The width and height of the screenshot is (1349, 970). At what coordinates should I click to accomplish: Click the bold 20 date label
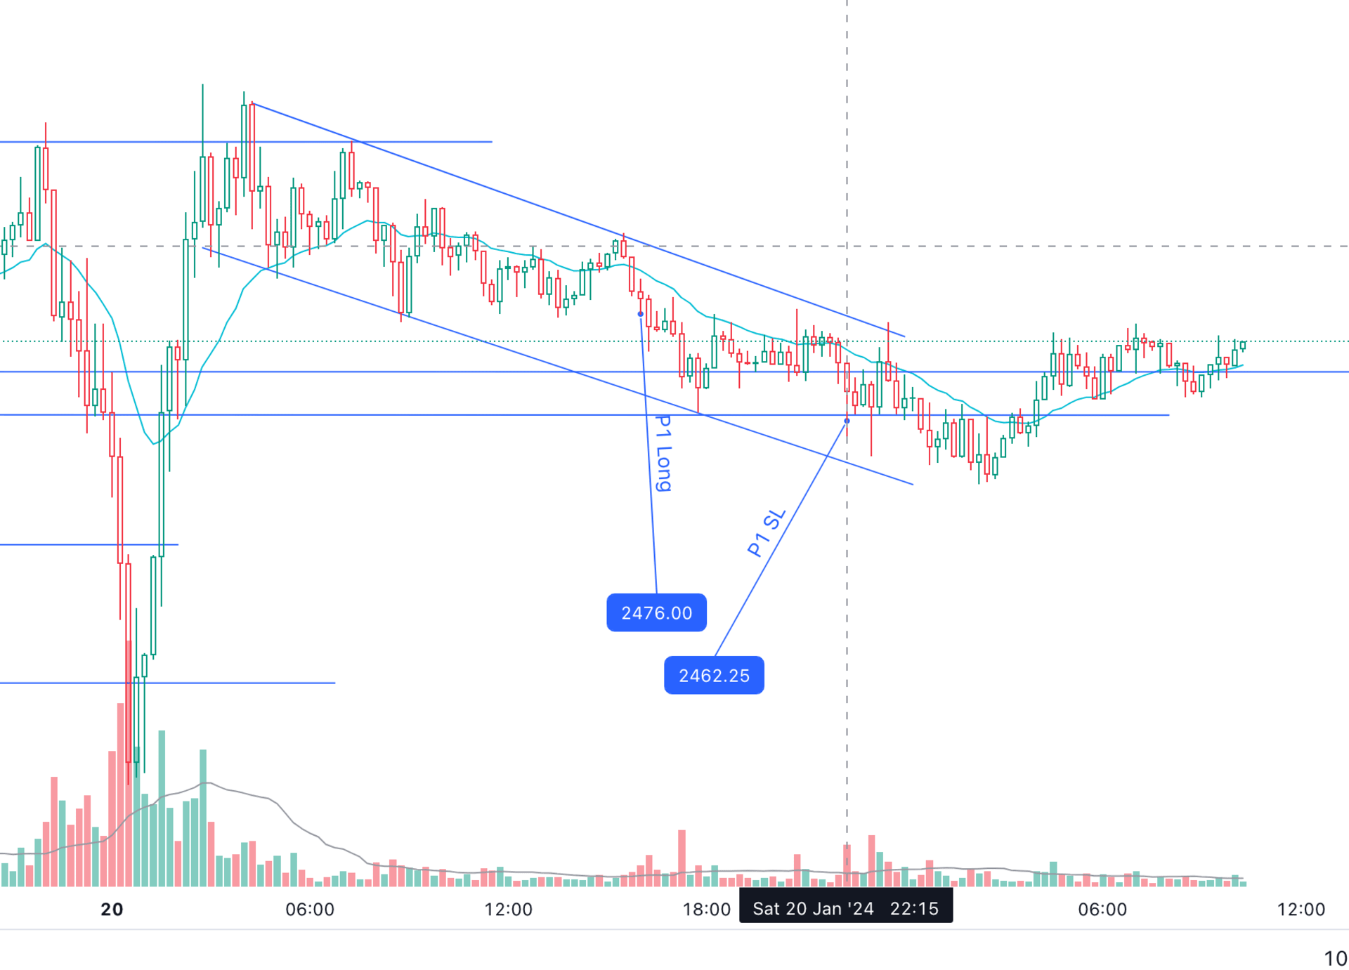[x=112, y=909]
